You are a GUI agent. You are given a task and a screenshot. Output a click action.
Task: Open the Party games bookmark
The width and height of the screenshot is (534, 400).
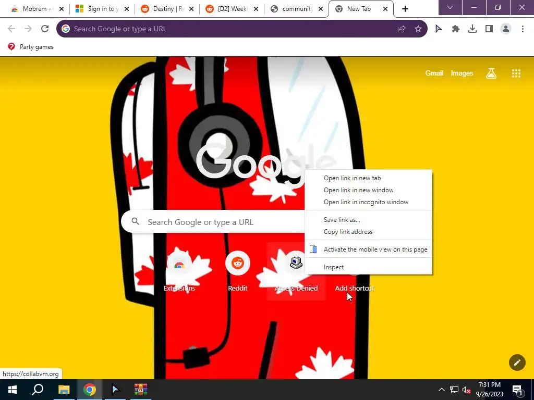[31, 47]
